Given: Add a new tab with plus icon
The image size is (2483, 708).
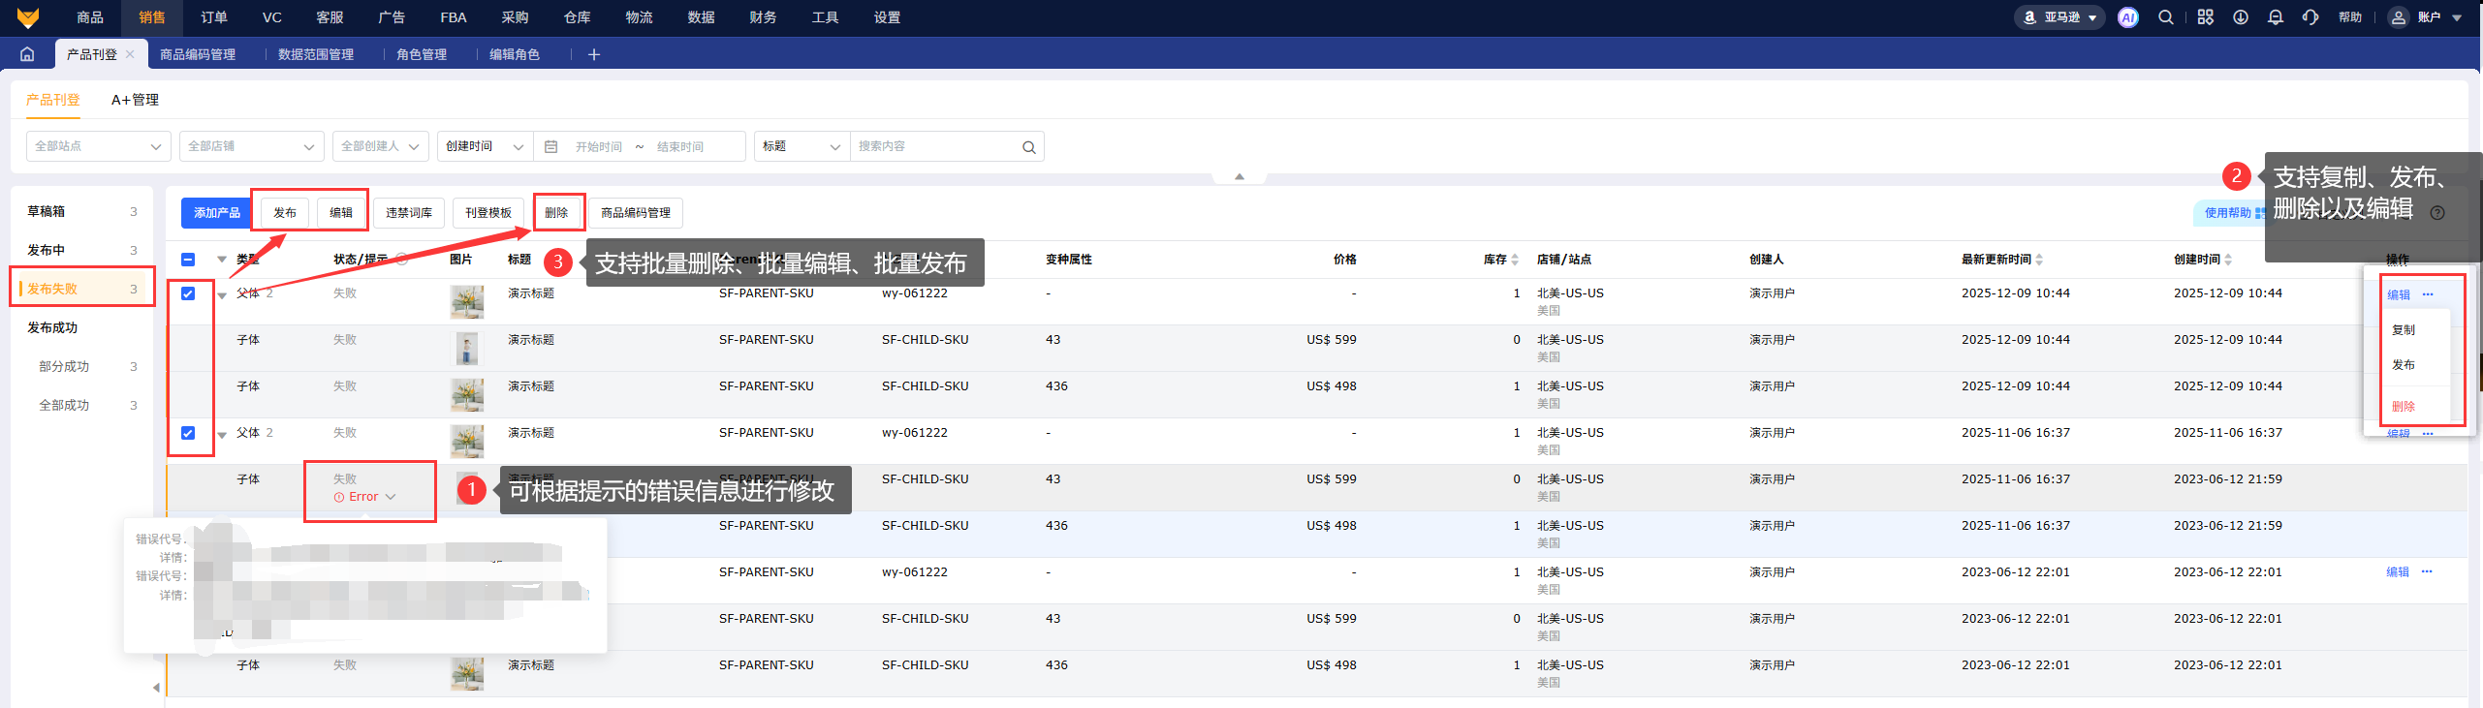Looking at the screenshot, I should click(594, 54).
